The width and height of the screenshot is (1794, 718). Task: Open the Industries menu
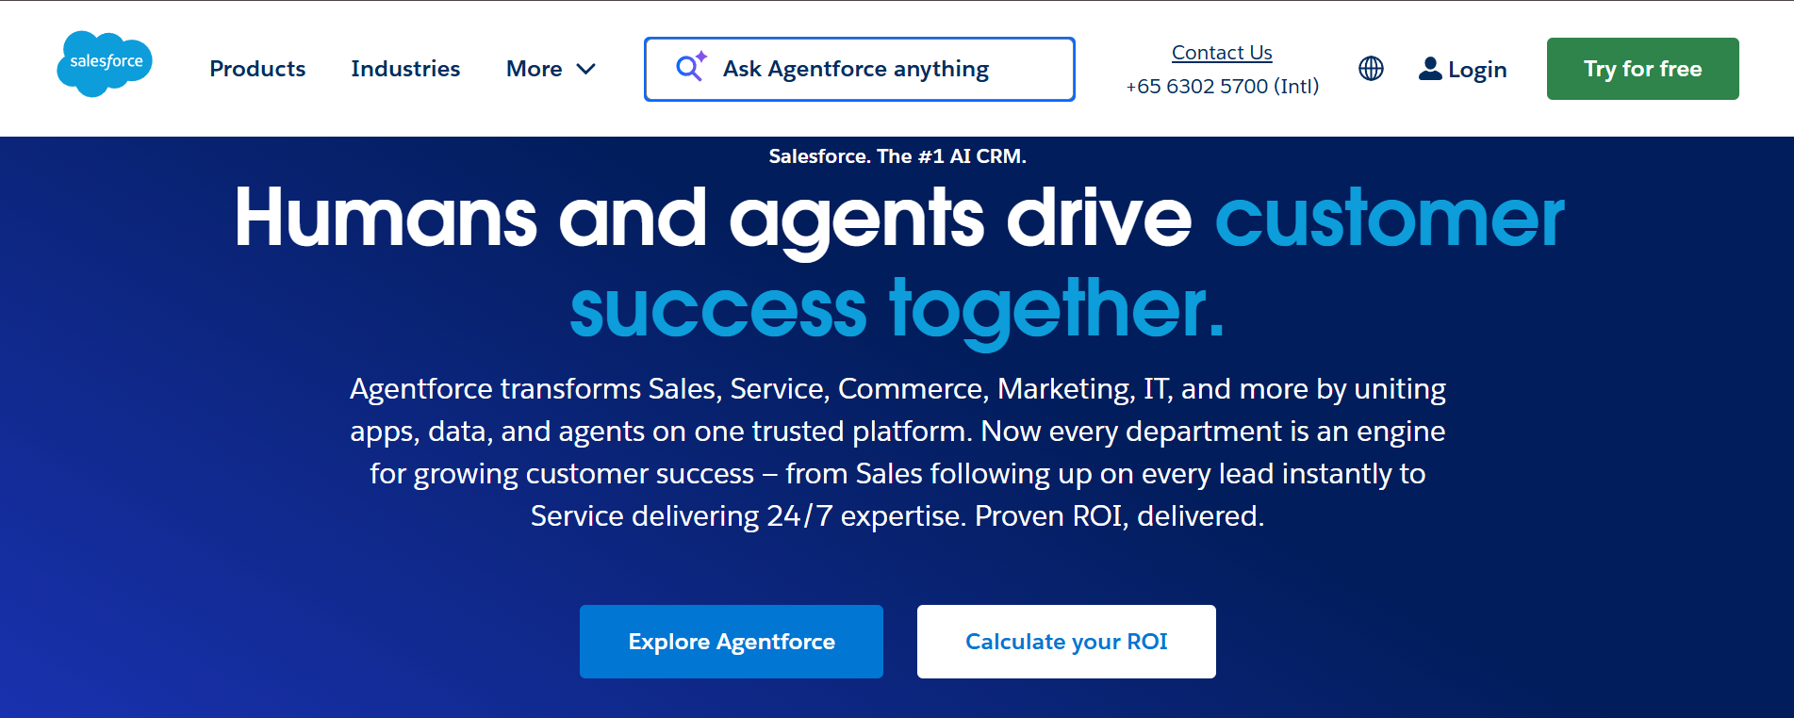click(x=405, y=69)
